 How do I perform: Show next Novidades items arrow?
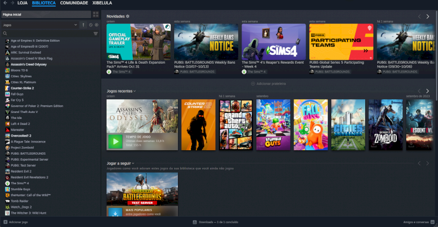(x=428, y=16)
